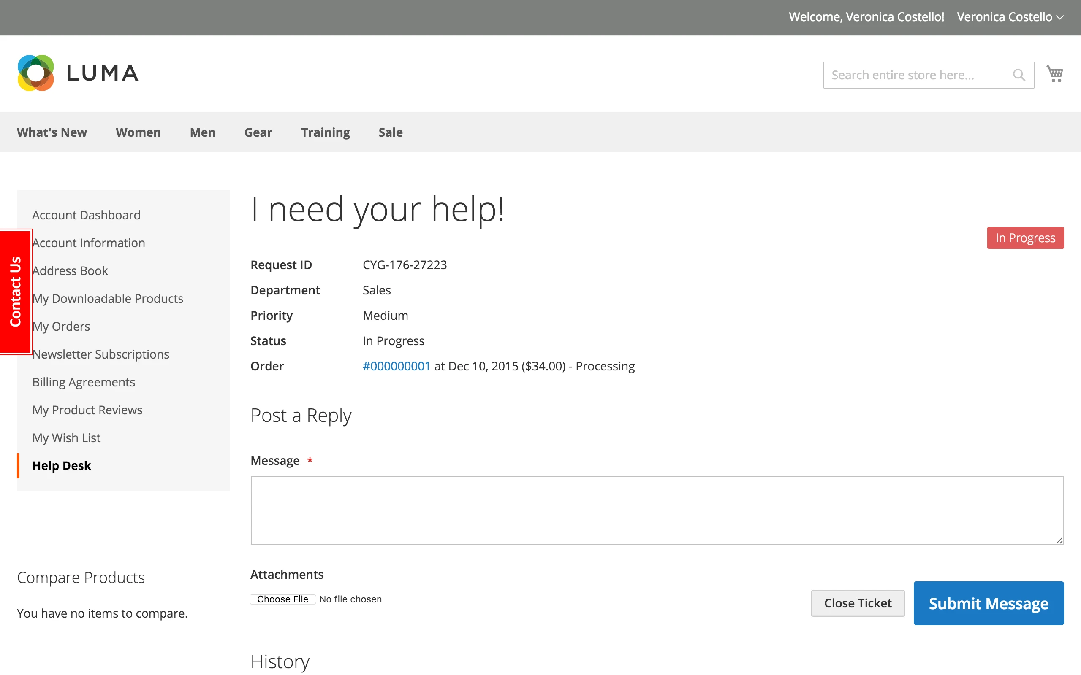Go to Account Dashboard
The image size is (1081, 675).
pos(86,215)
